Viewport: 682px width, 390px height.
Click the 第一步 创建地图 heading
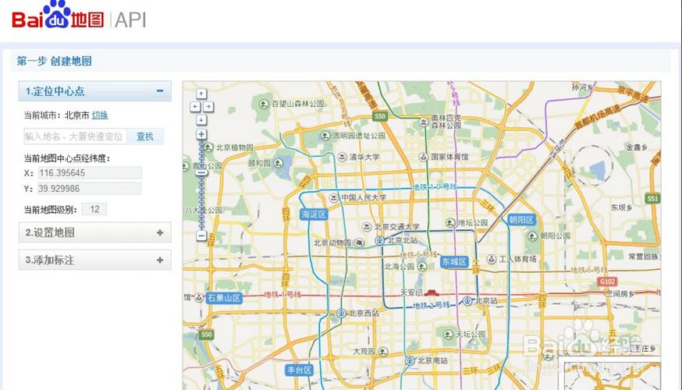click(x=55, y=62)
